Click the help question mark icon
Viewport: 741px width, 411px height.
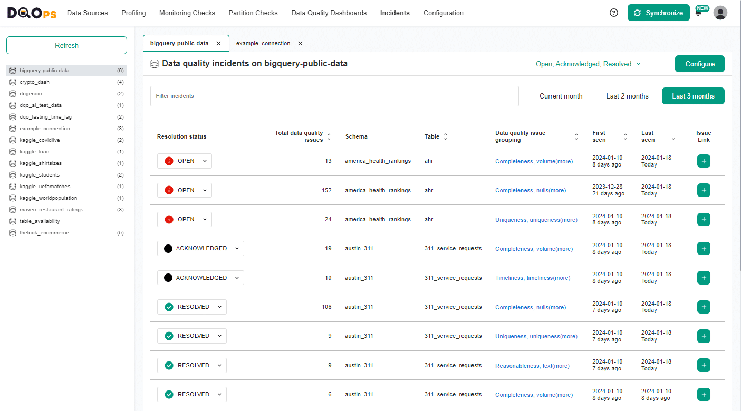(x=613, y=12)
